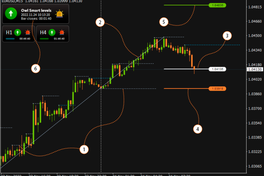Click the 1.03065 price axis value
This screenshot has height=176, width=264.
(255, 166)
